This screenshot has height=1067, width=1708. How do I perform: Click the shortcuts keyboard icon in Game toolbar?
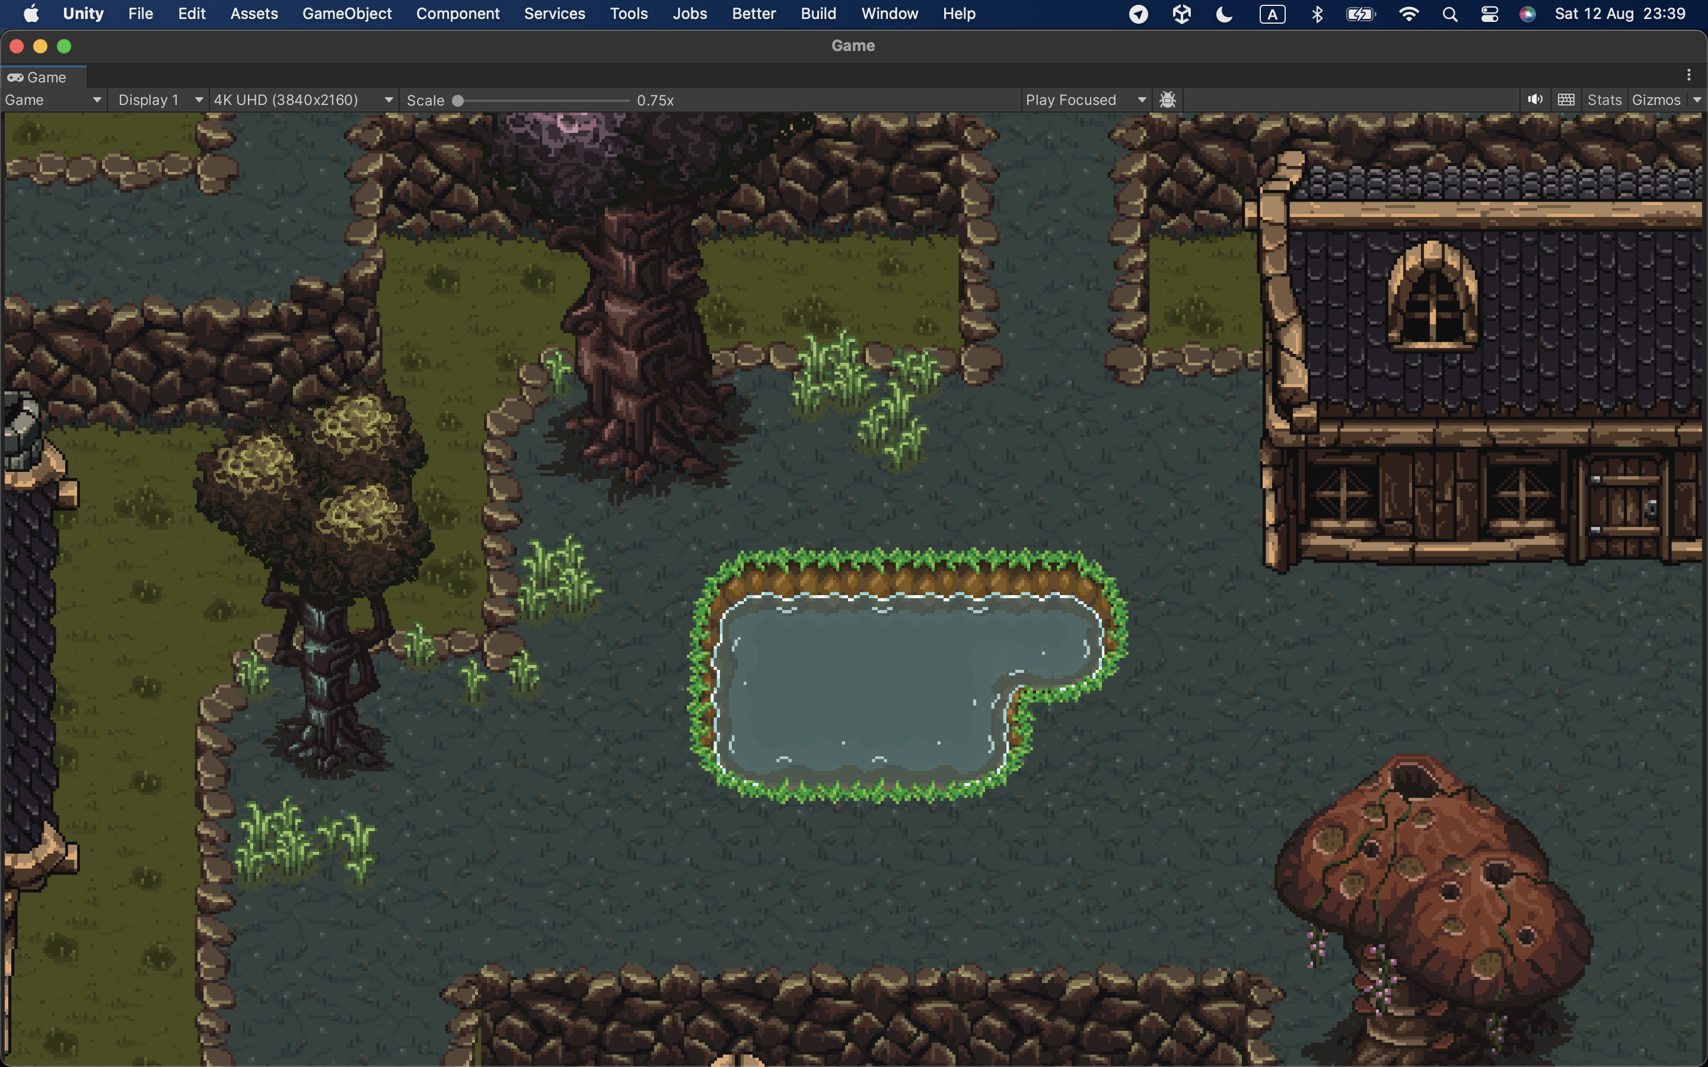1566,100
